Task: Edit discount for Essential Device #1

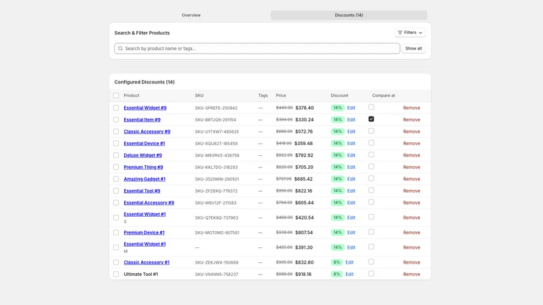Action: tap(351, 143)
